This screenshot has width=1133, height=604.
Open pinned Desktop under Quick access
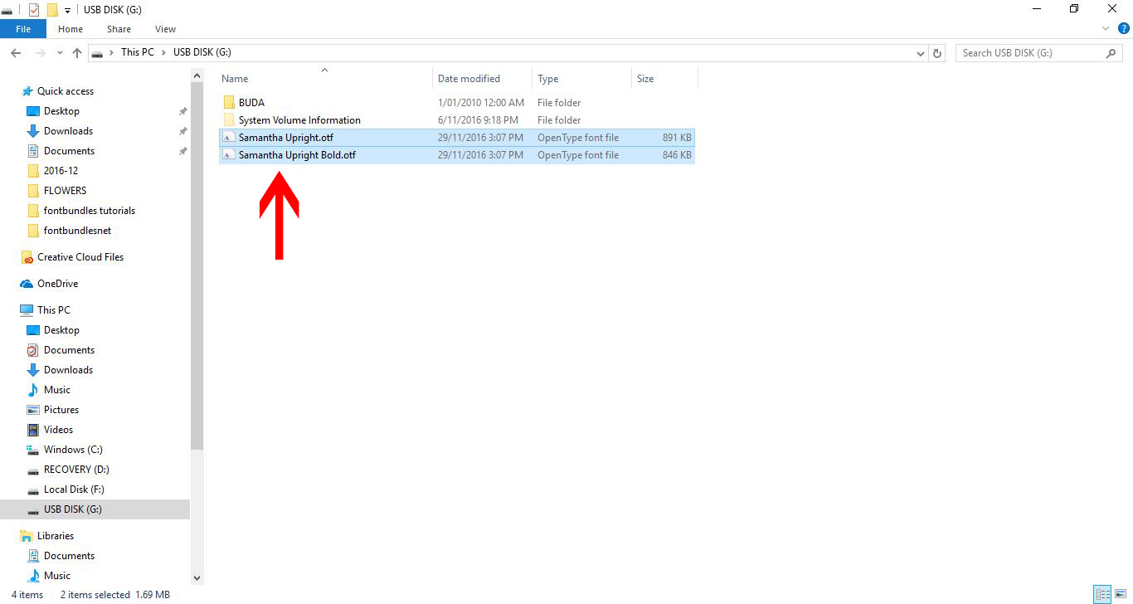pyautogui.click(x=61, y=111)
